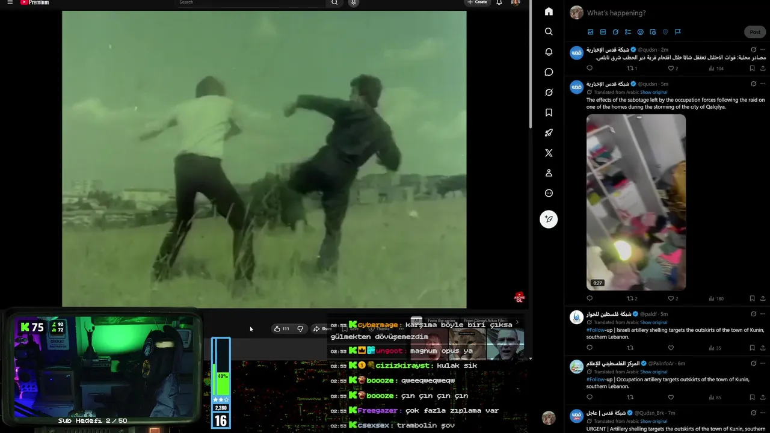Show more chips with the right chevron

tap(517, 322)
